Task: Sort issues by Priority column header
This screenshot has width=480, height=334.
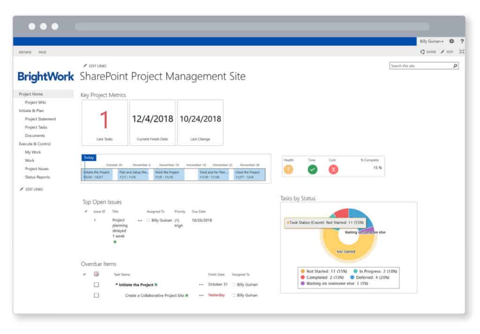Action: tap(180, 212)
